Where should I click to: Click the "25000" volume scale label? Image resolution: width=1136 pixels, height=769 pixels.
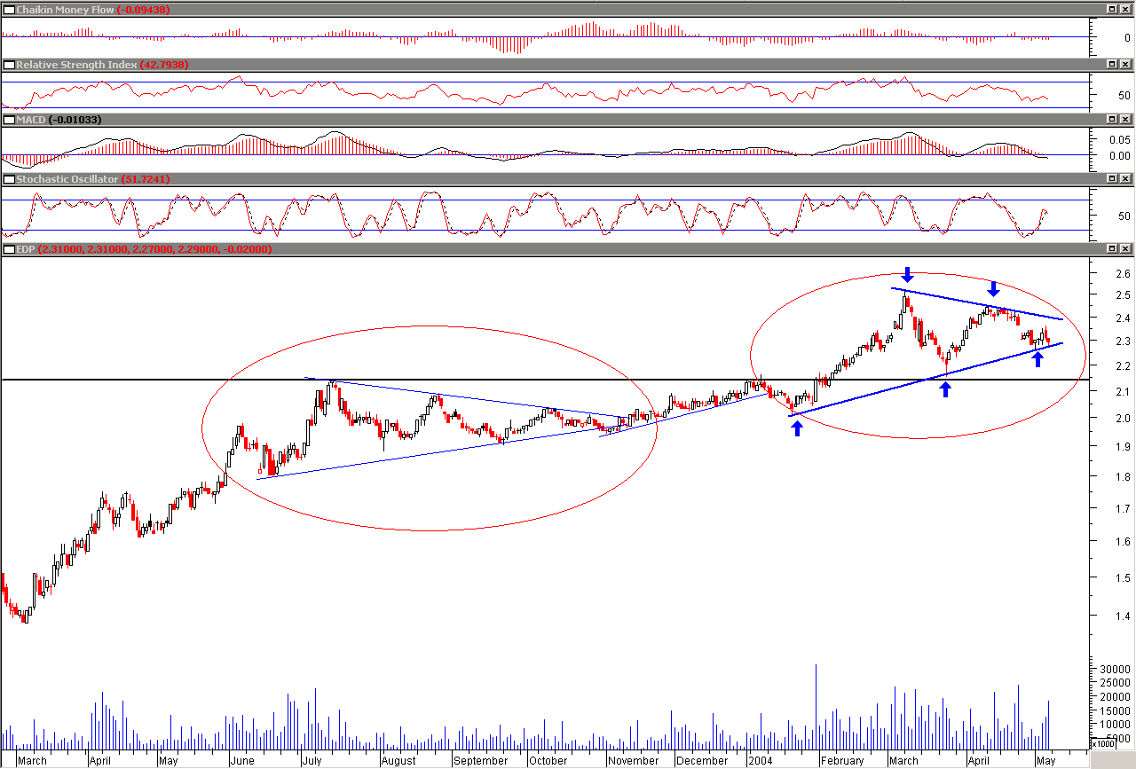(1114, 683)
